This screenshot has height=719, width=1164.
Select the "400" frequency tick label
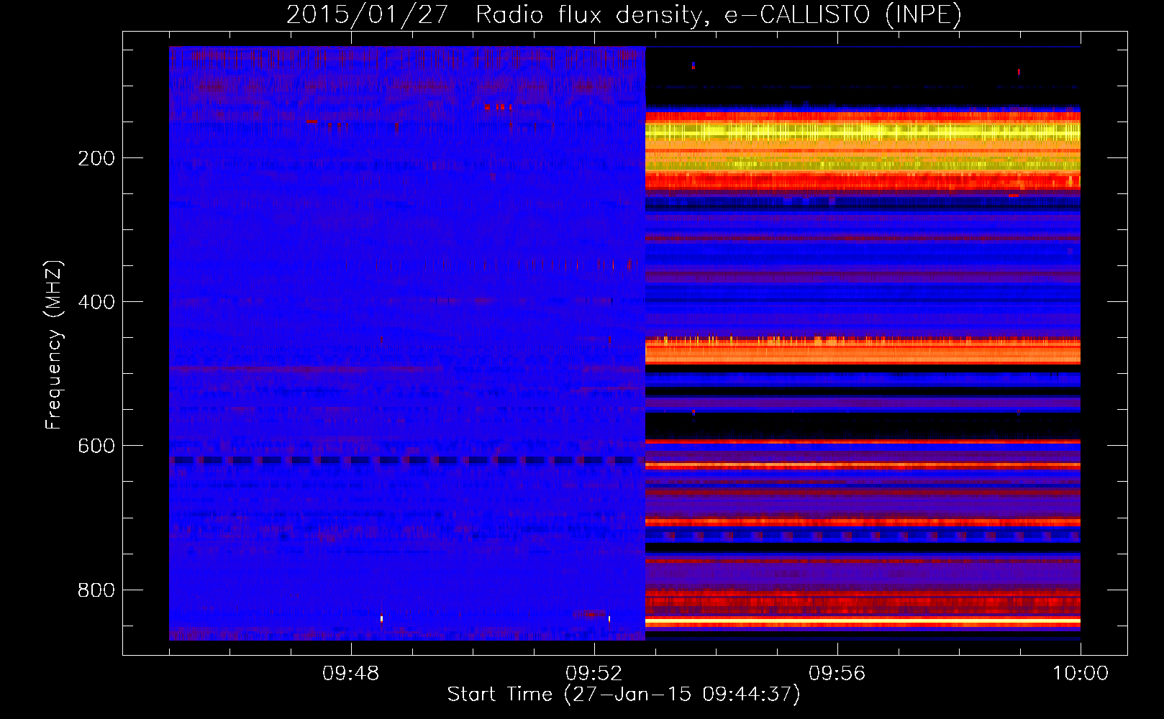pyautogui.click(x=96, y=302)
